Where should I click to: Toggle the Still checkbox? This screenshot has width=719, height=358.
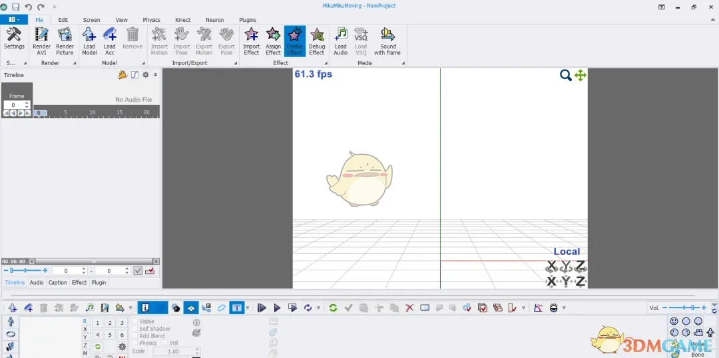coord(165,343)
